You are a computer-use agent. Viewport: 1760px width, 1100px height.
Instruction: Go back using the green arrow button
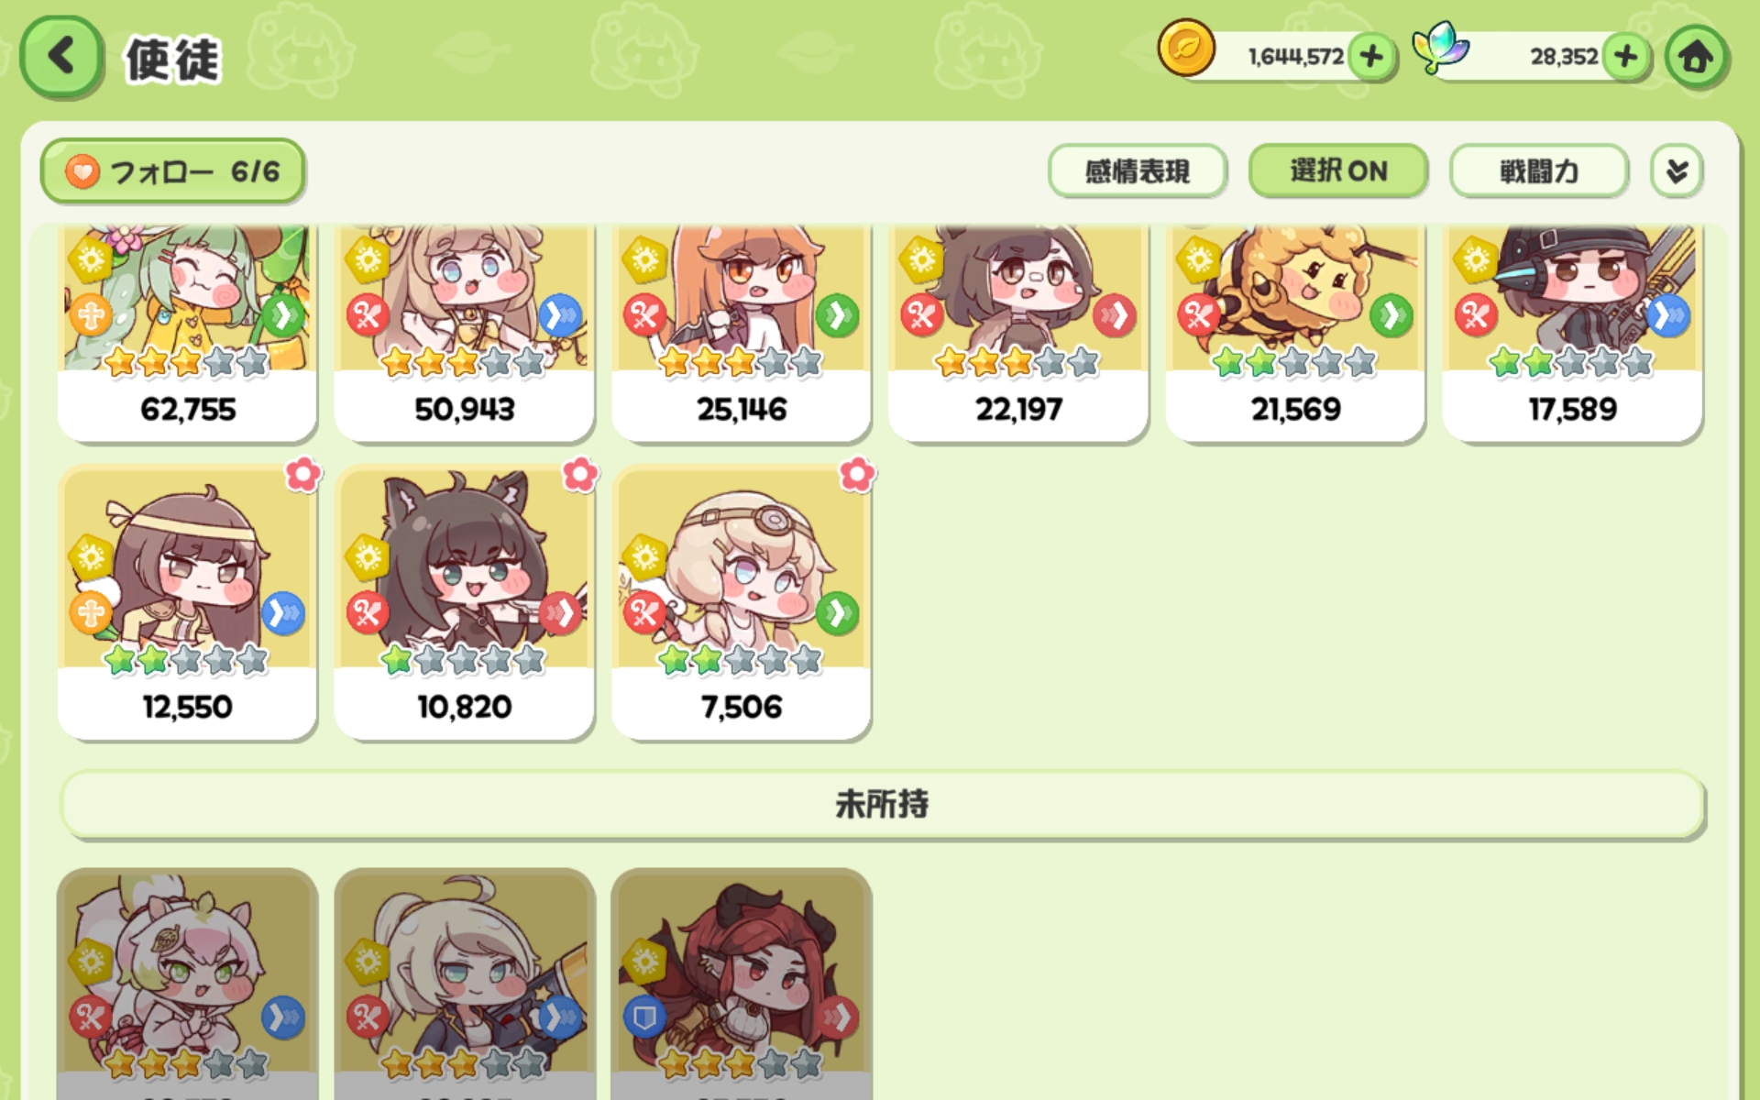(x=61, y=57)
